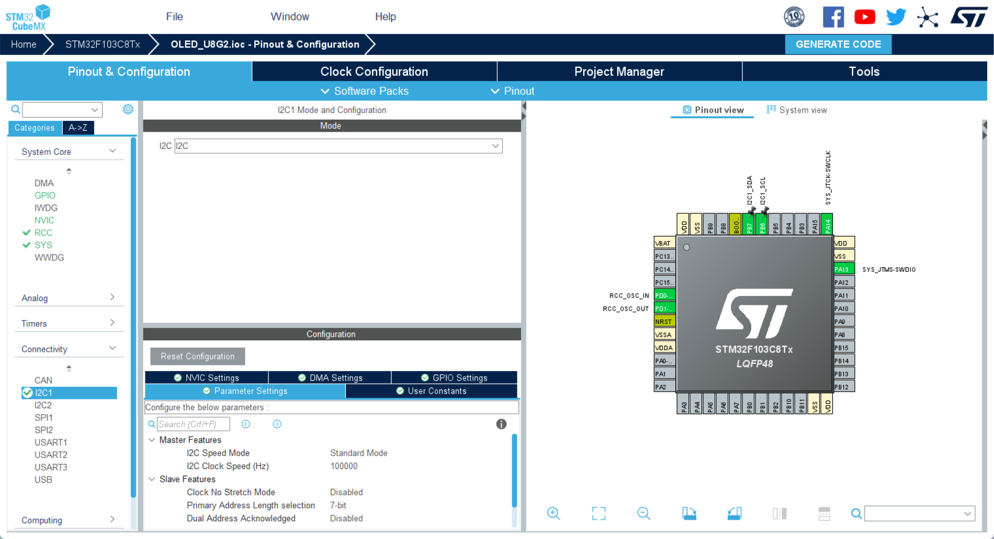The height and width of the screenshot is (539, 994).
Task: Collapse the Slave Features group
Action: [152, 479]
